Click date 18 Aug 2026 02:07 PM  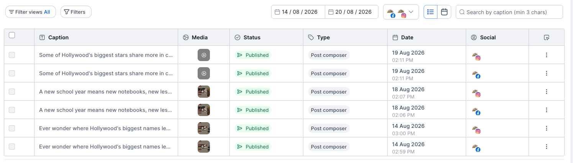408,93
